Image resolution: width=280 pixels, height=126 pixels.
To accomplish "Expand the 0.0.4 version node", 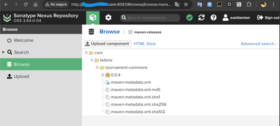I will click(x=103, y=75).
